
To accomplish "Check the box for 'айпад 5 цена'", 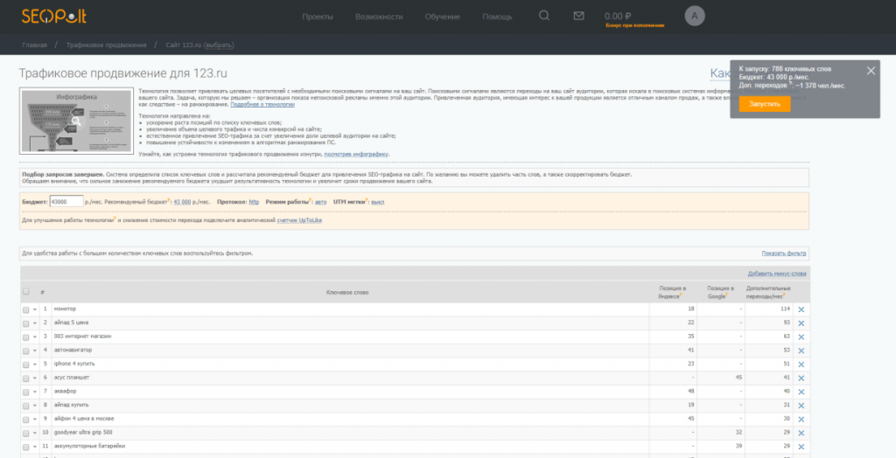I will (25, 323).
